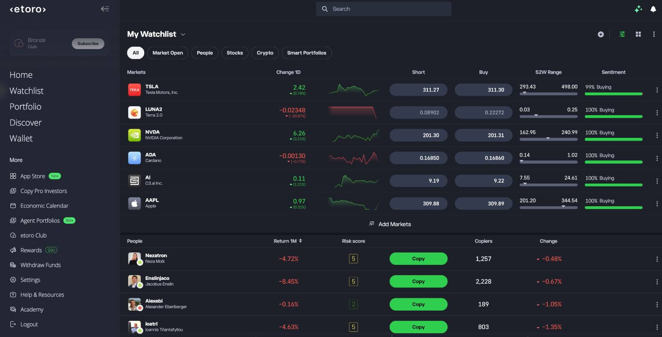Go to Portfolio in the sidebar

click(26, 107)
